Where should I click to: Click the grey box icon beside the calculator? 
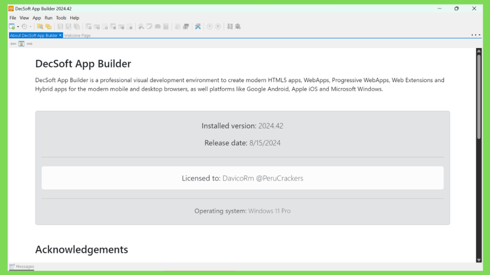pos(158,27)
